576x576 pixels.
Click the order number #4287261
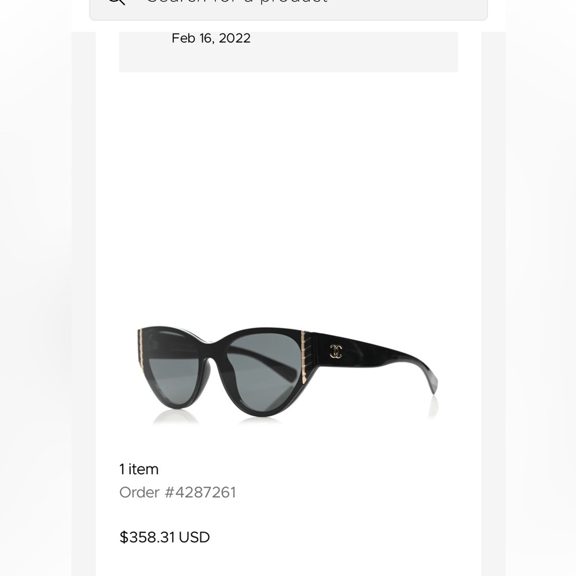178,492
